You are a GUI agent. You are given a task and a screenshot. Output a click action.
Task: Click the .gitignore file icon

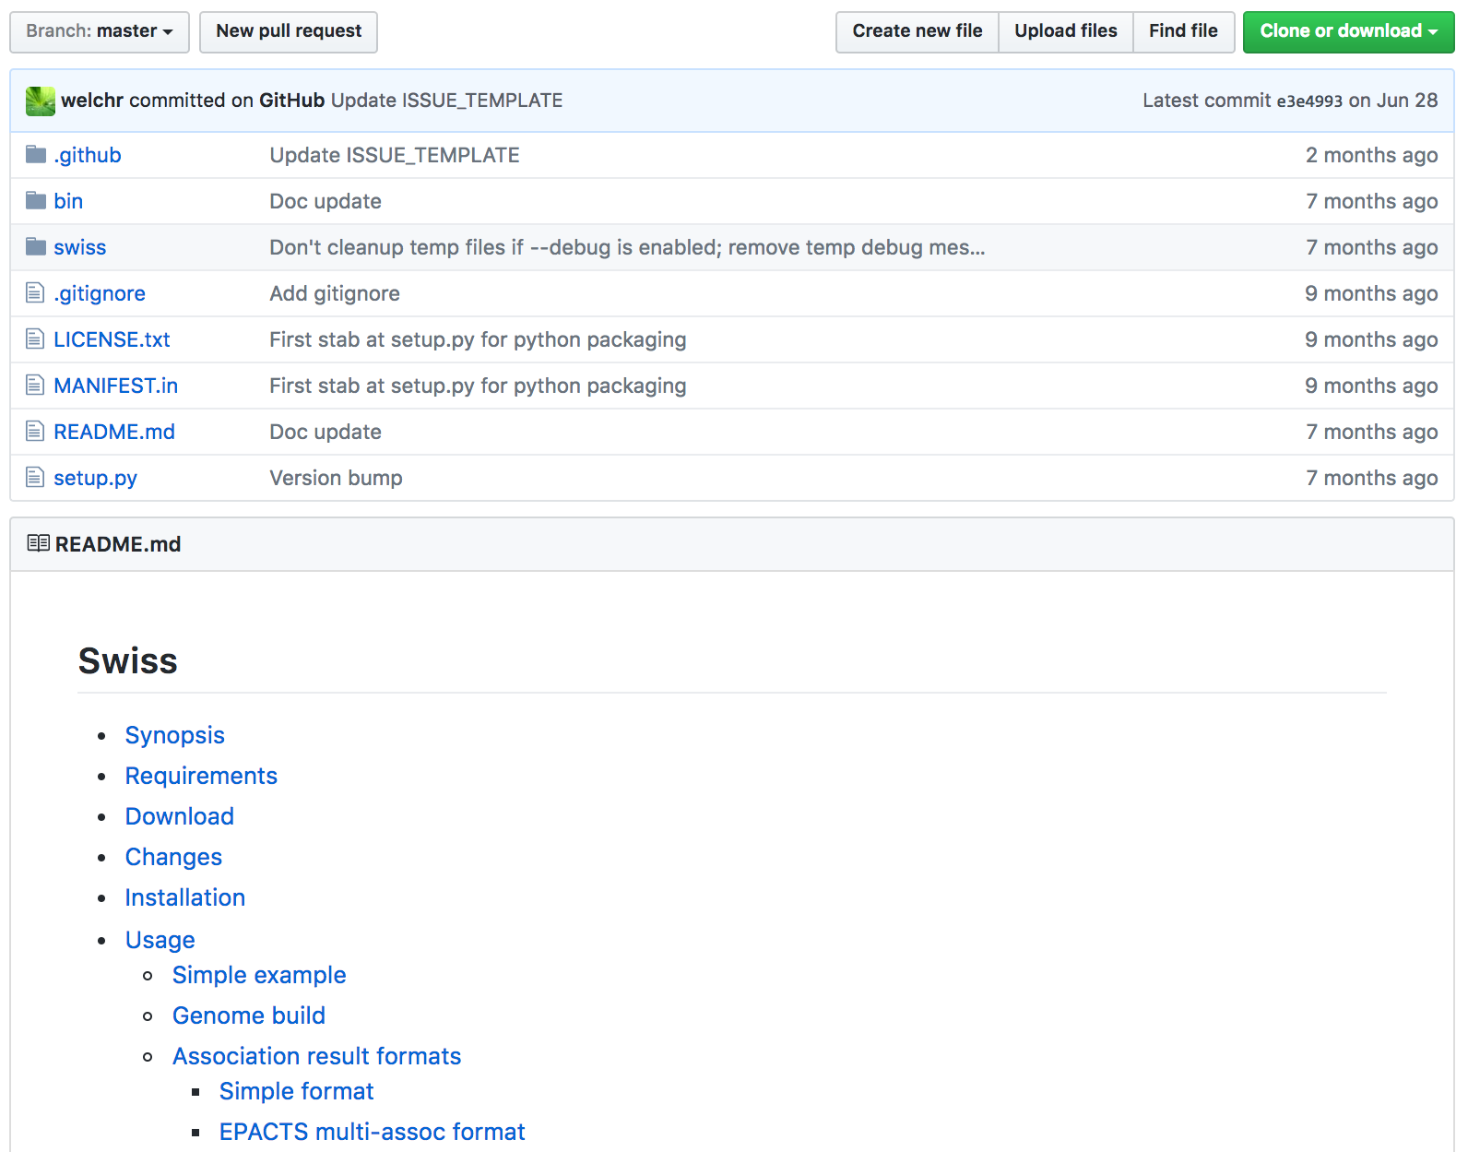(x=35, y=293)
